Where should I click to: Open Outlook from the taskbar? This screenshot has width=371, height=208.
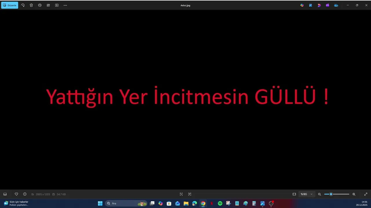point(177,203)
